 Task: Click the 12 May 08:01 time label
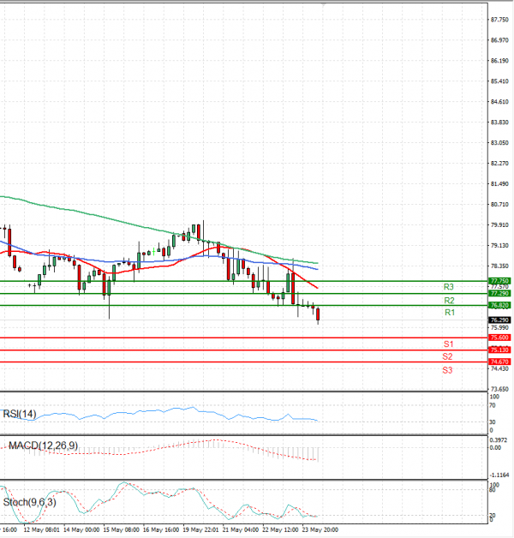point(41,530)
